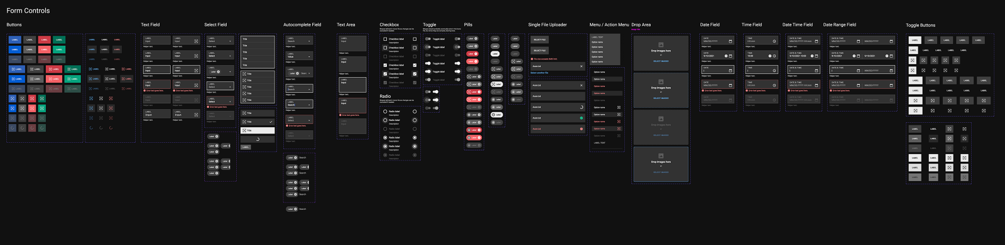Open the error-state Select Field dropdown
Screen dimensions: 1005x245
(230, 101)
